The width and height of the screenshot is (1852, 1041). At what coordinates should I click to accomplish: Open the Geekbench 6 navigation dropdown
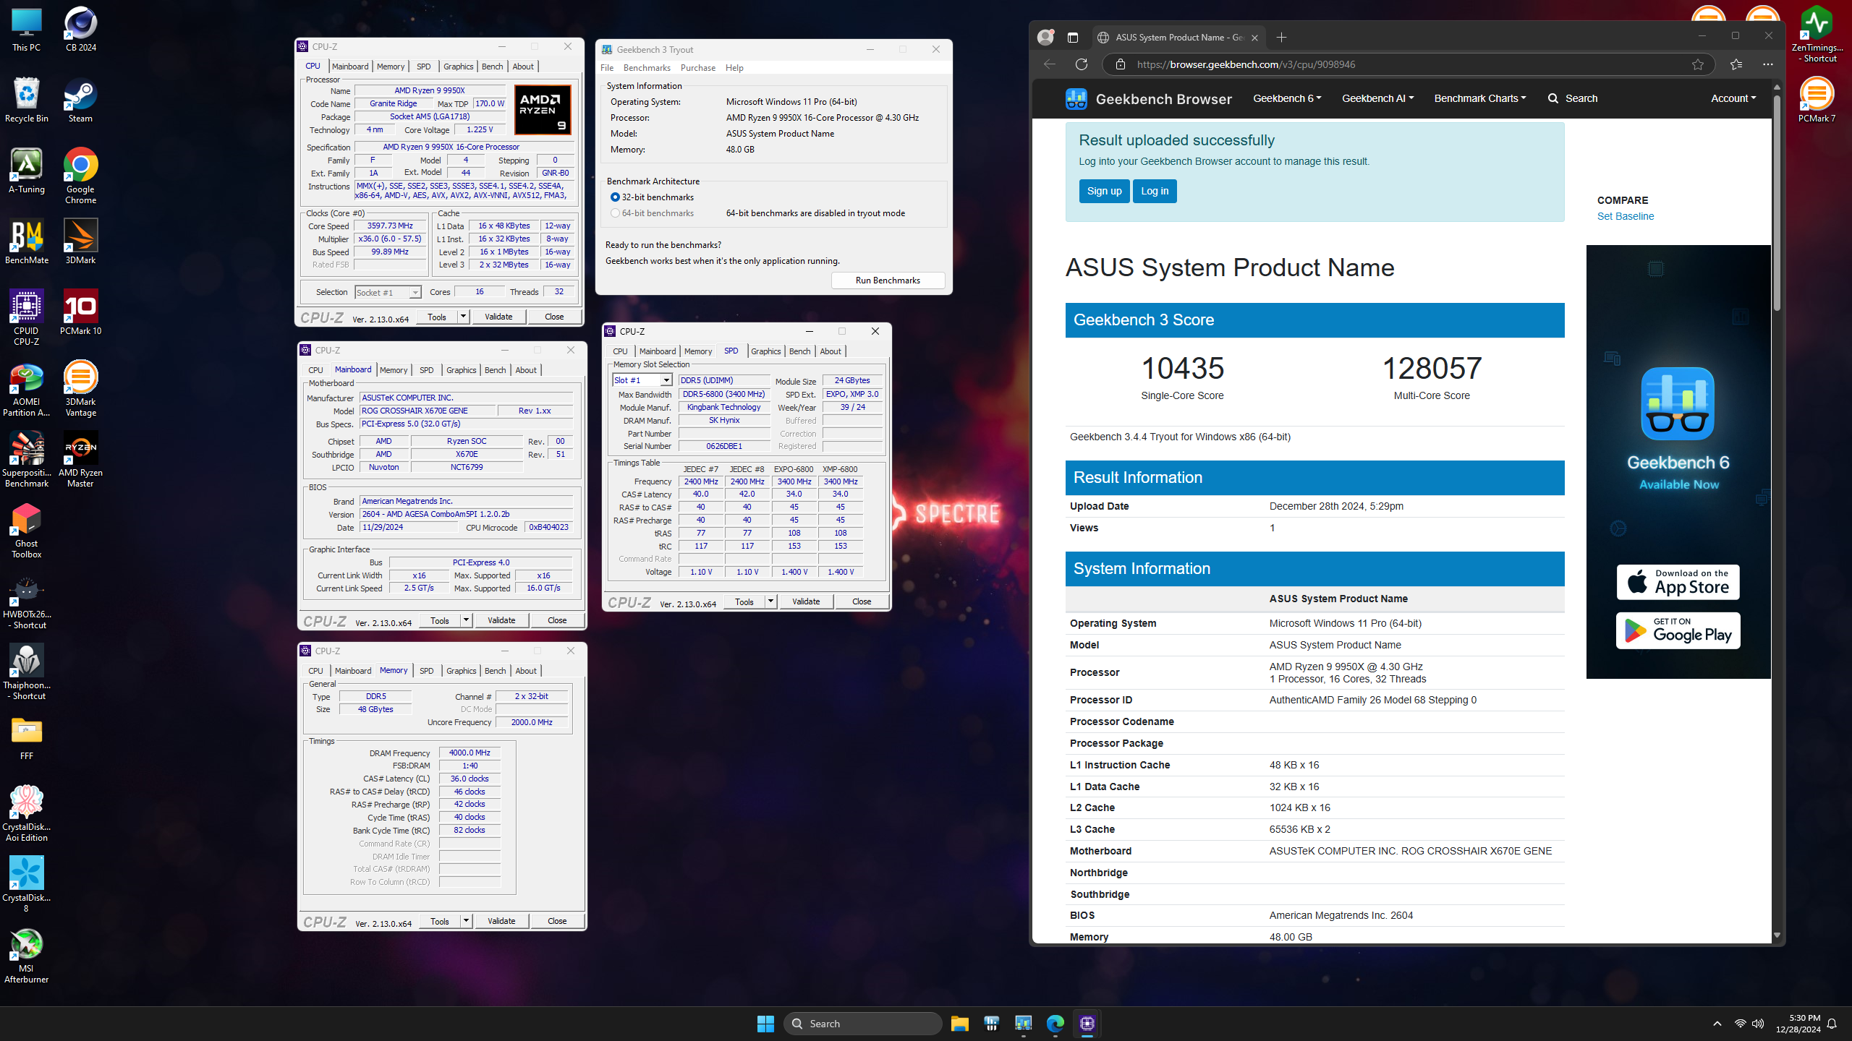pos(1287,98)
